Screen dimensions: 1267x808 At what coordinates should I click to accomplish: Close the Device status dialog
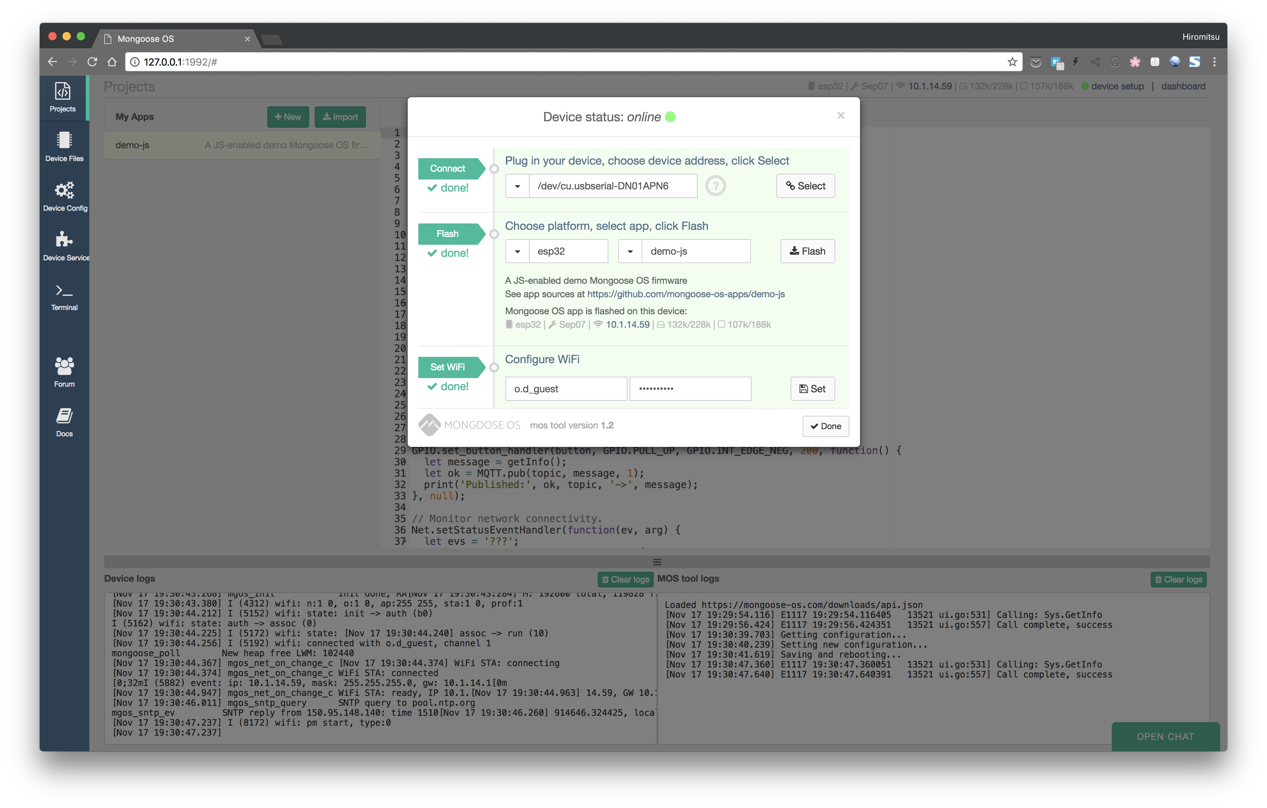pyautogui.click(x=840, y=115)
